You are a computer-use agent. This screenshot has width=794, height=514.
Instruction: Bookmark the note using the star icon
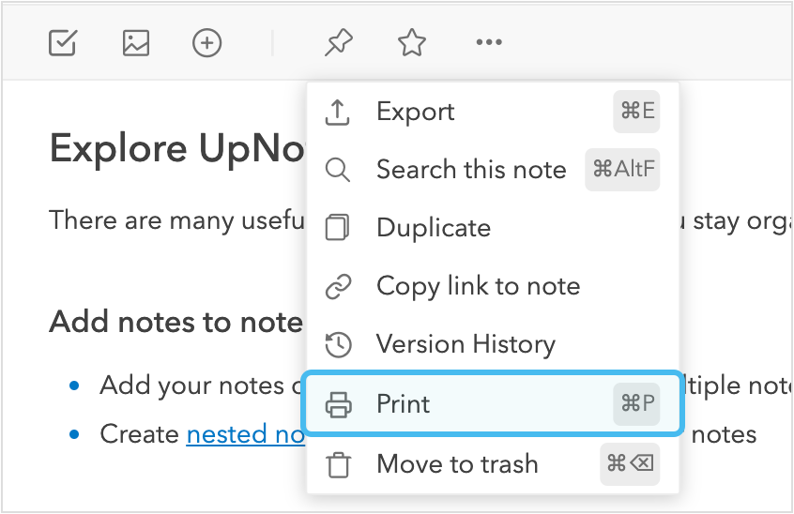[x=412, y=42]
